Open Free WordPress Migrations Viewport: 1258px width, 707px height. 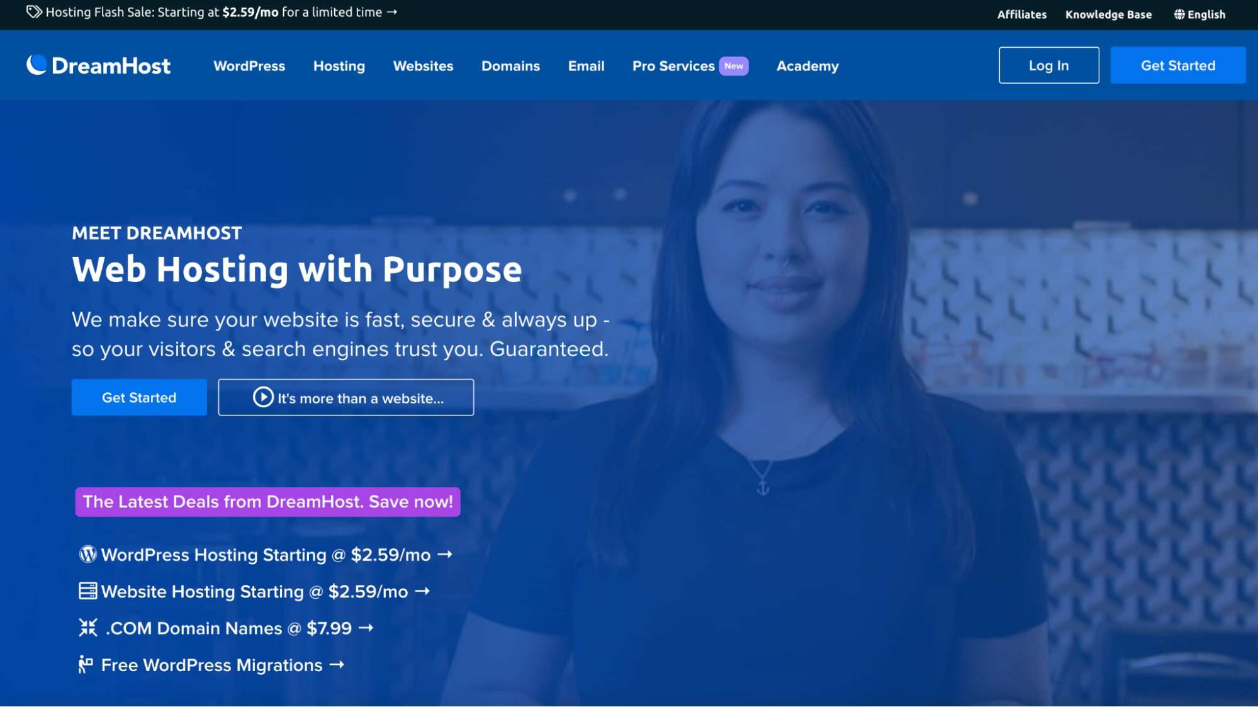click(211, 665)
